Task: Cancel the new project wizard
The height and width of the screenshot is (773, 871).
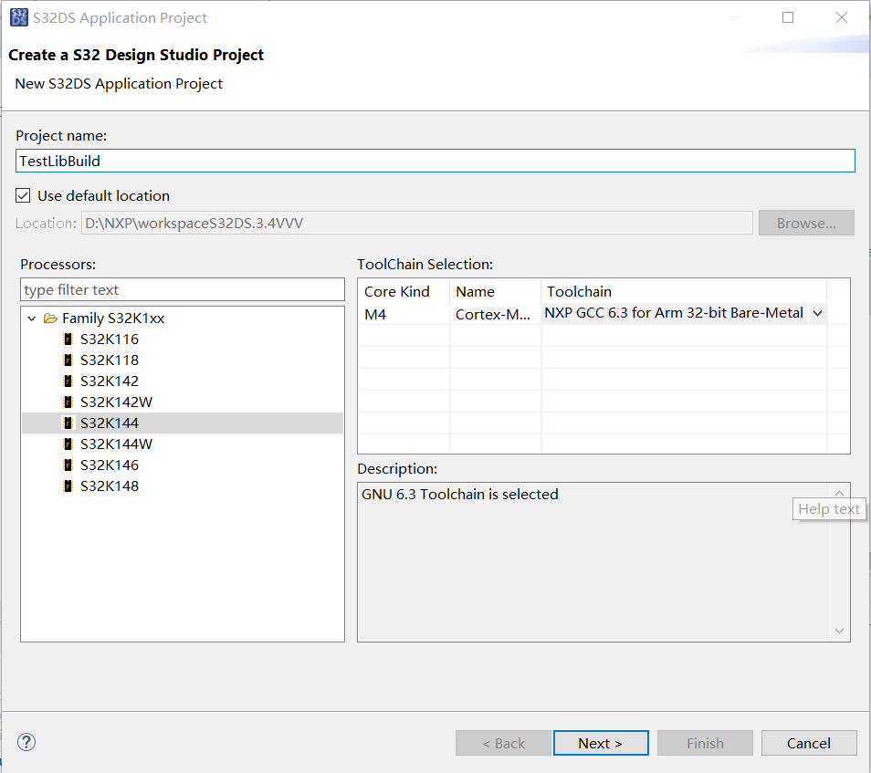Action: (x=808, y=743)
